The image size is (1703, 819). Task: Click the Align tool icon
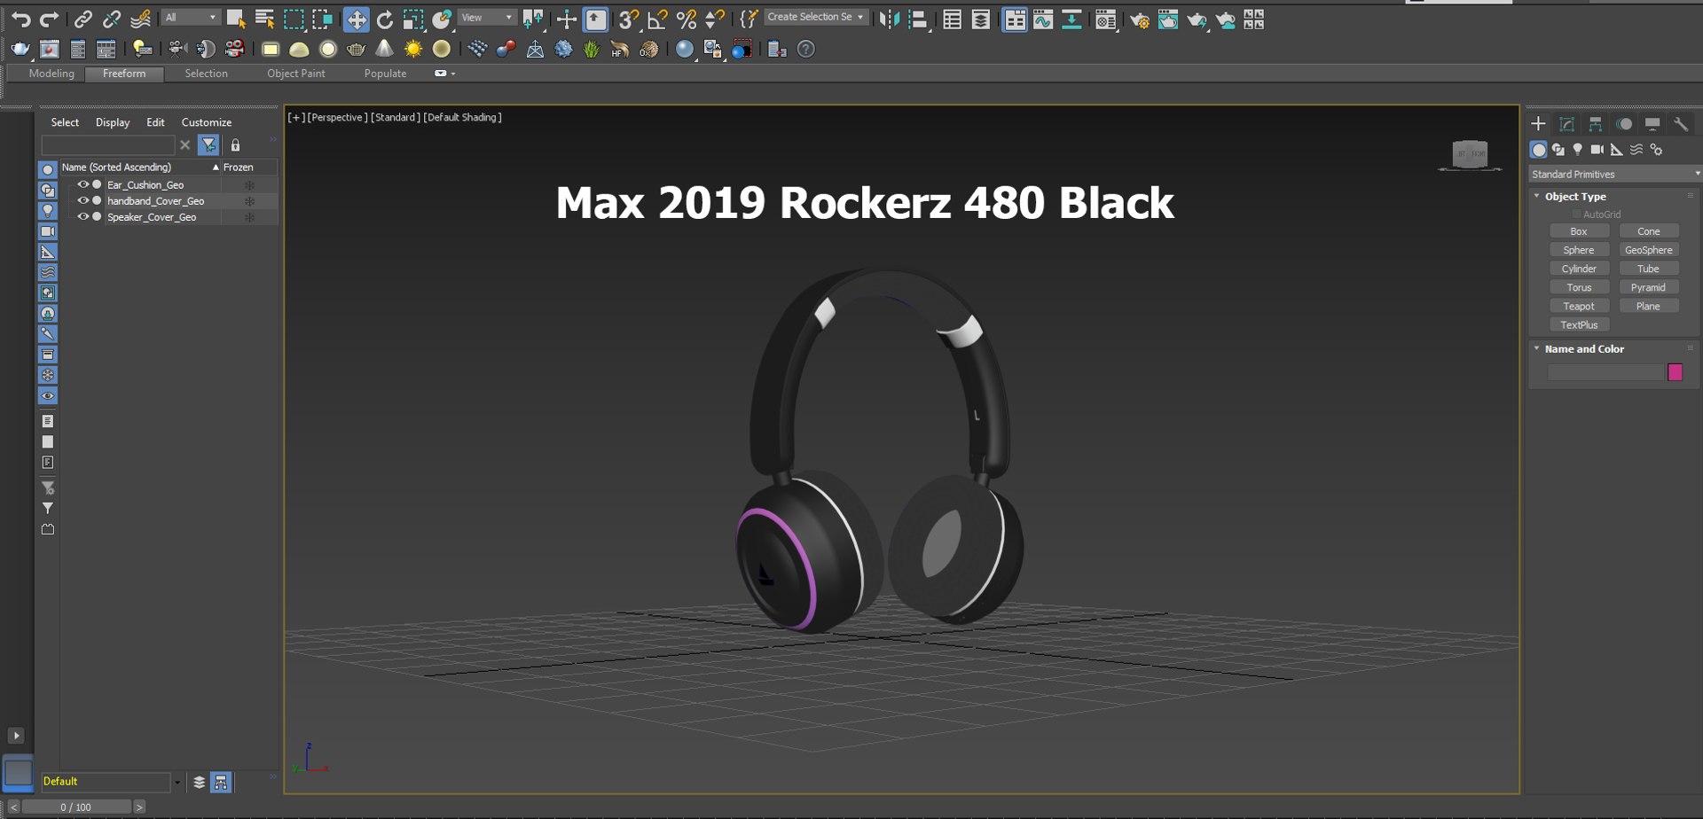918,19
